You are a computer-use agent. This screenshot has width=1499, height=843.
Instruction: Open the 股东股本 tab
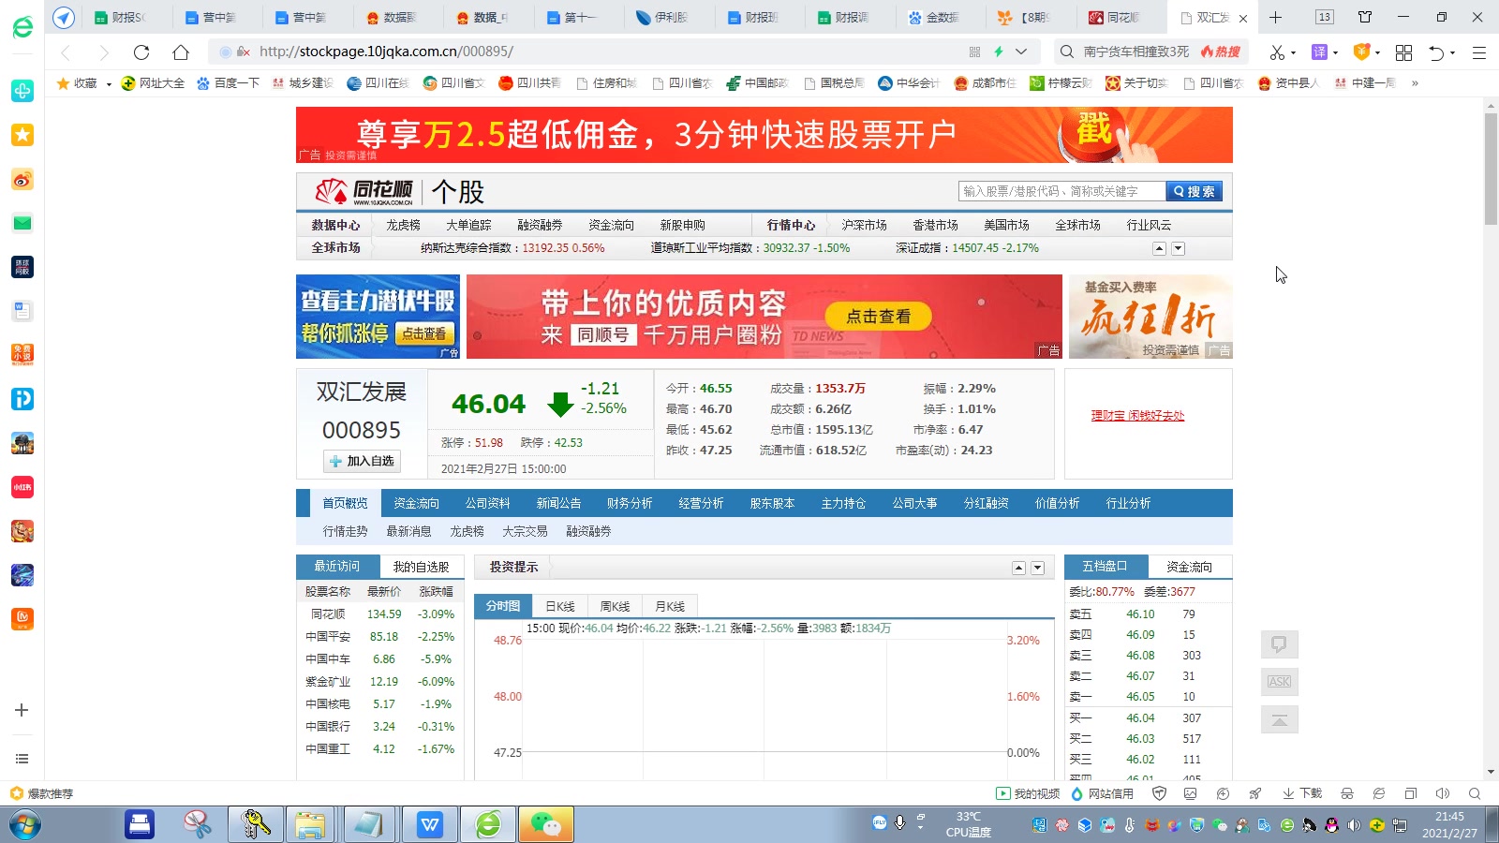(x=772, y=503)
